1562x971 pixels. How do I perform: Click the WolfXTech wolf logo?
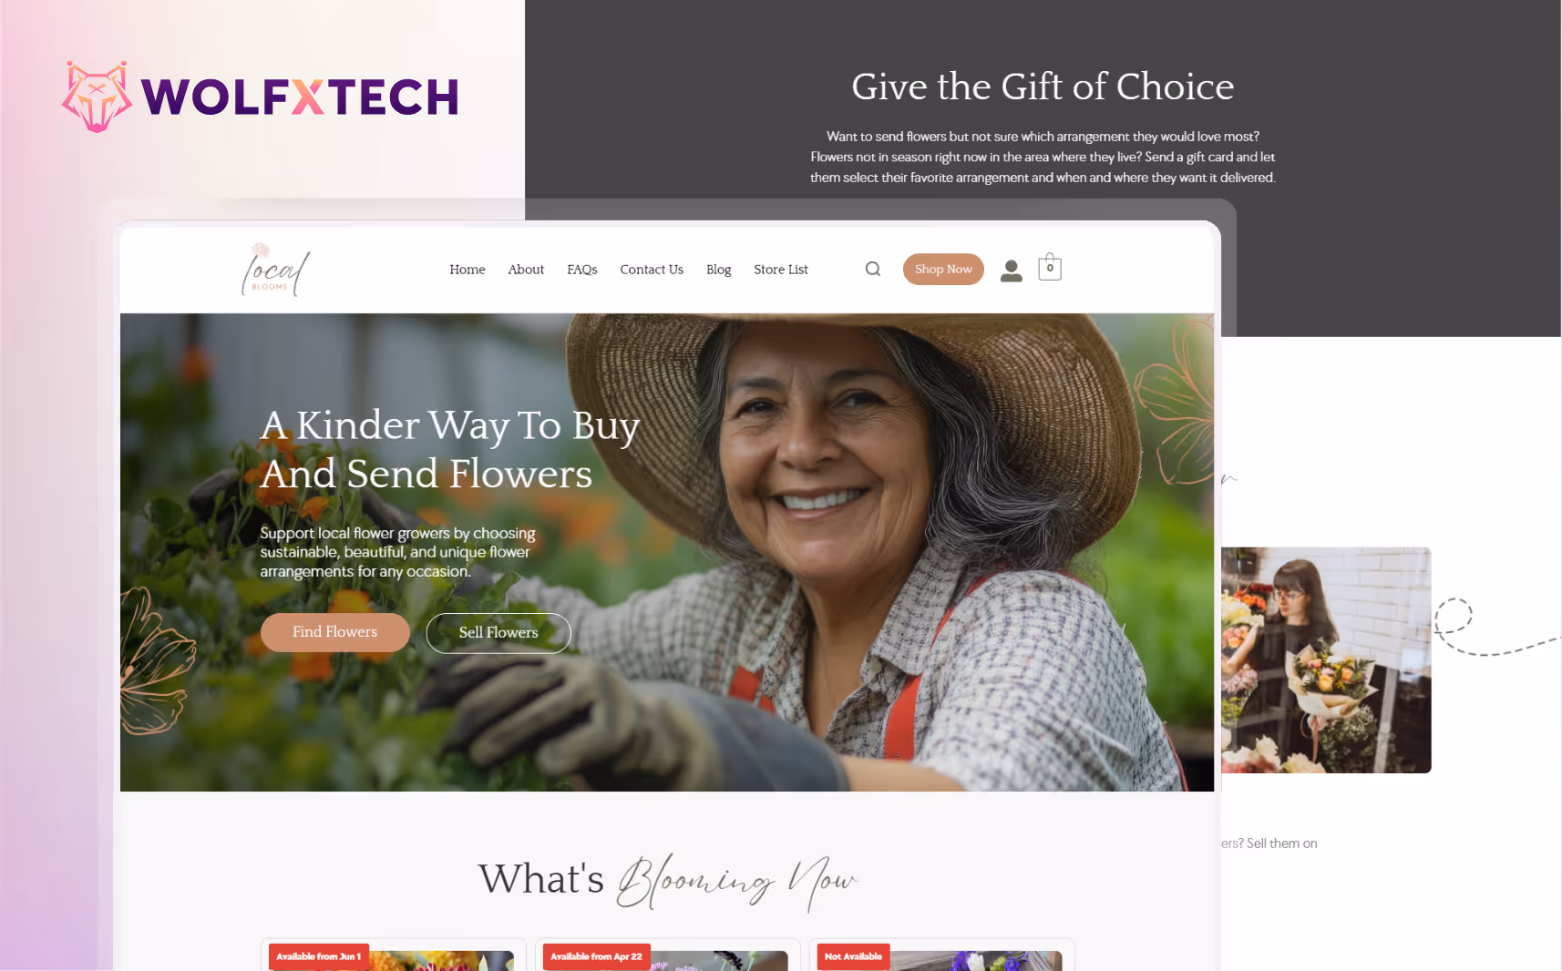click(97, 97)
